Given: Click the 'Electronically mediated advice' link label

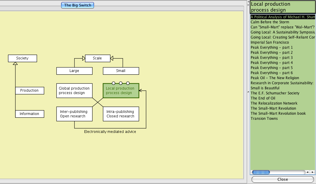Looking at the screenshot, I should (x=110, y=132).
